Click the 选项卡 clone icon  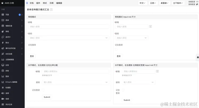3,37
